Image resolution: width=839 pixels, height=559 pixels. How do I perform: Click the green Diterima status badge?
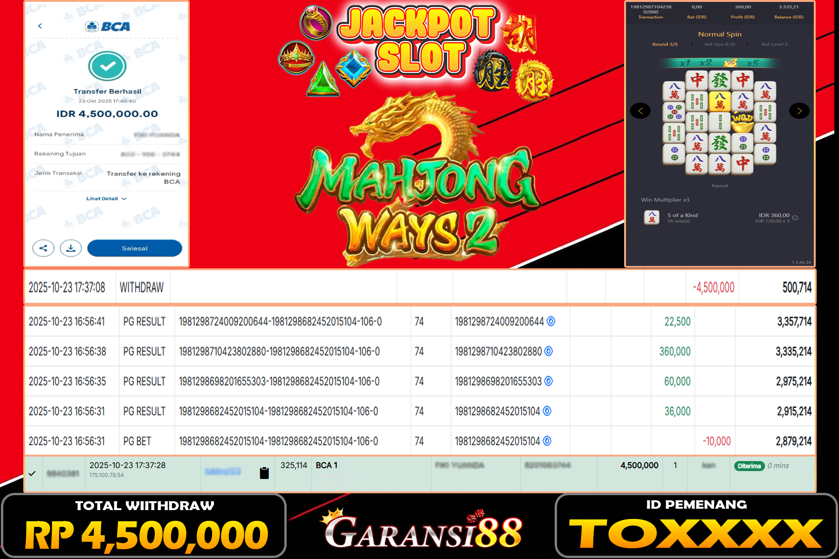point(749,466)
